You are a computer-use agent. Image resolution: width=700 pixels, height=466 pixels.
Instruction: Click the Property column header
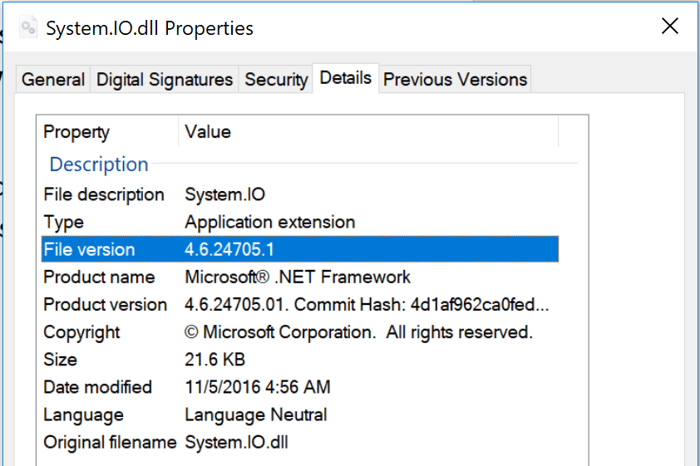pos(107,131)
